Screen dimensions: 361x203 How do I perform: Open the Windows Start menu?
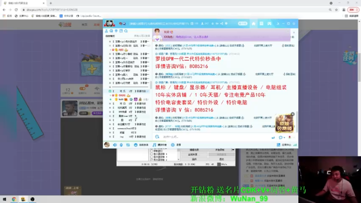5,199
